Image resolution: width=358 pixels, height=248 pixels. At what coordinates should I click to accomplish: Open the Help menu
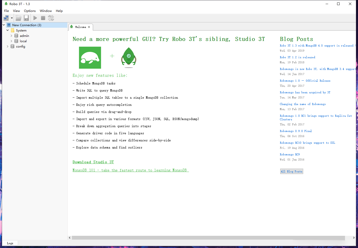coord(59,11)
